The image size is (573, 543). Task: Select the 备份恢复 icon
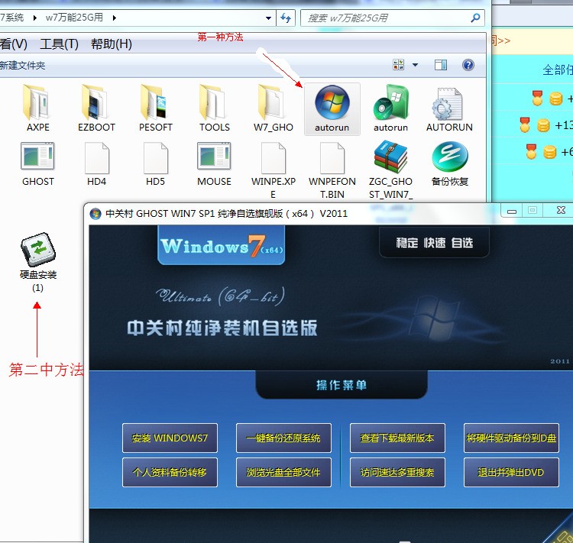449,163
